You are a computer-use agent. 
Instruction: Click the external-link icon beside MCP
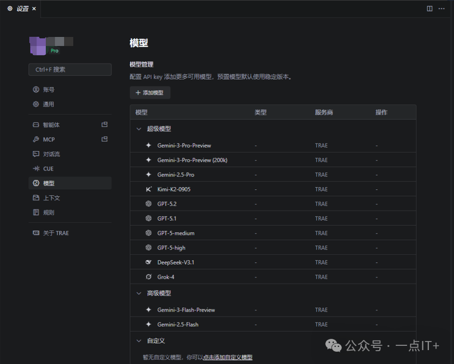tap(105, 139)
